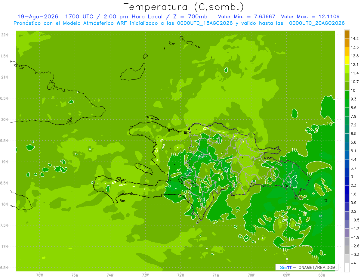Click the 70W longitude axis label
The width and height of the screenshot is (361, 279).
251,275
